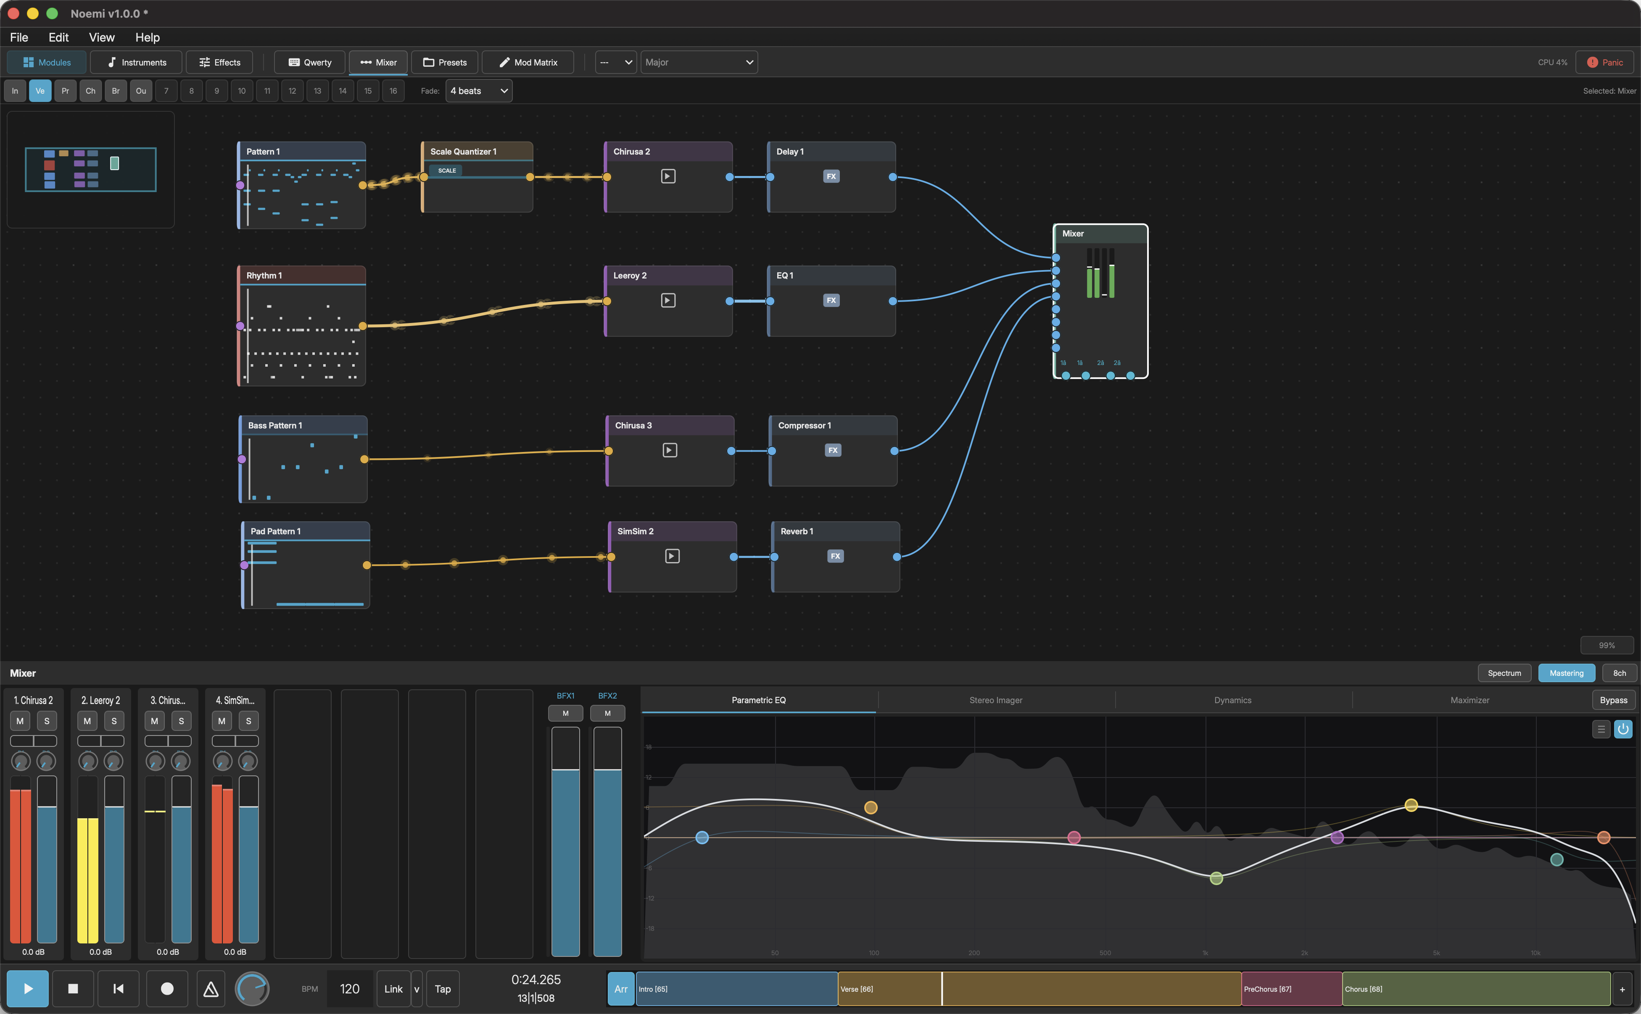This screenshot has height=1014, width=1641.
Task: Switch to the Dynamics tab
Action: coord(1232,700)
